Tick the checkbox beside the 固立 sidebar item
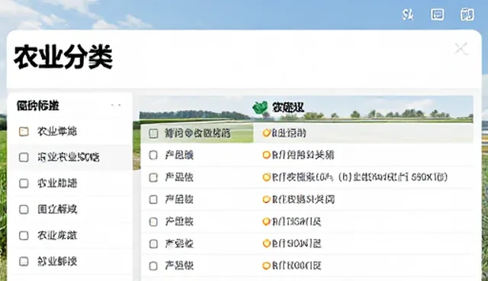This screenshot has height=281, width=488. (24, 209)
